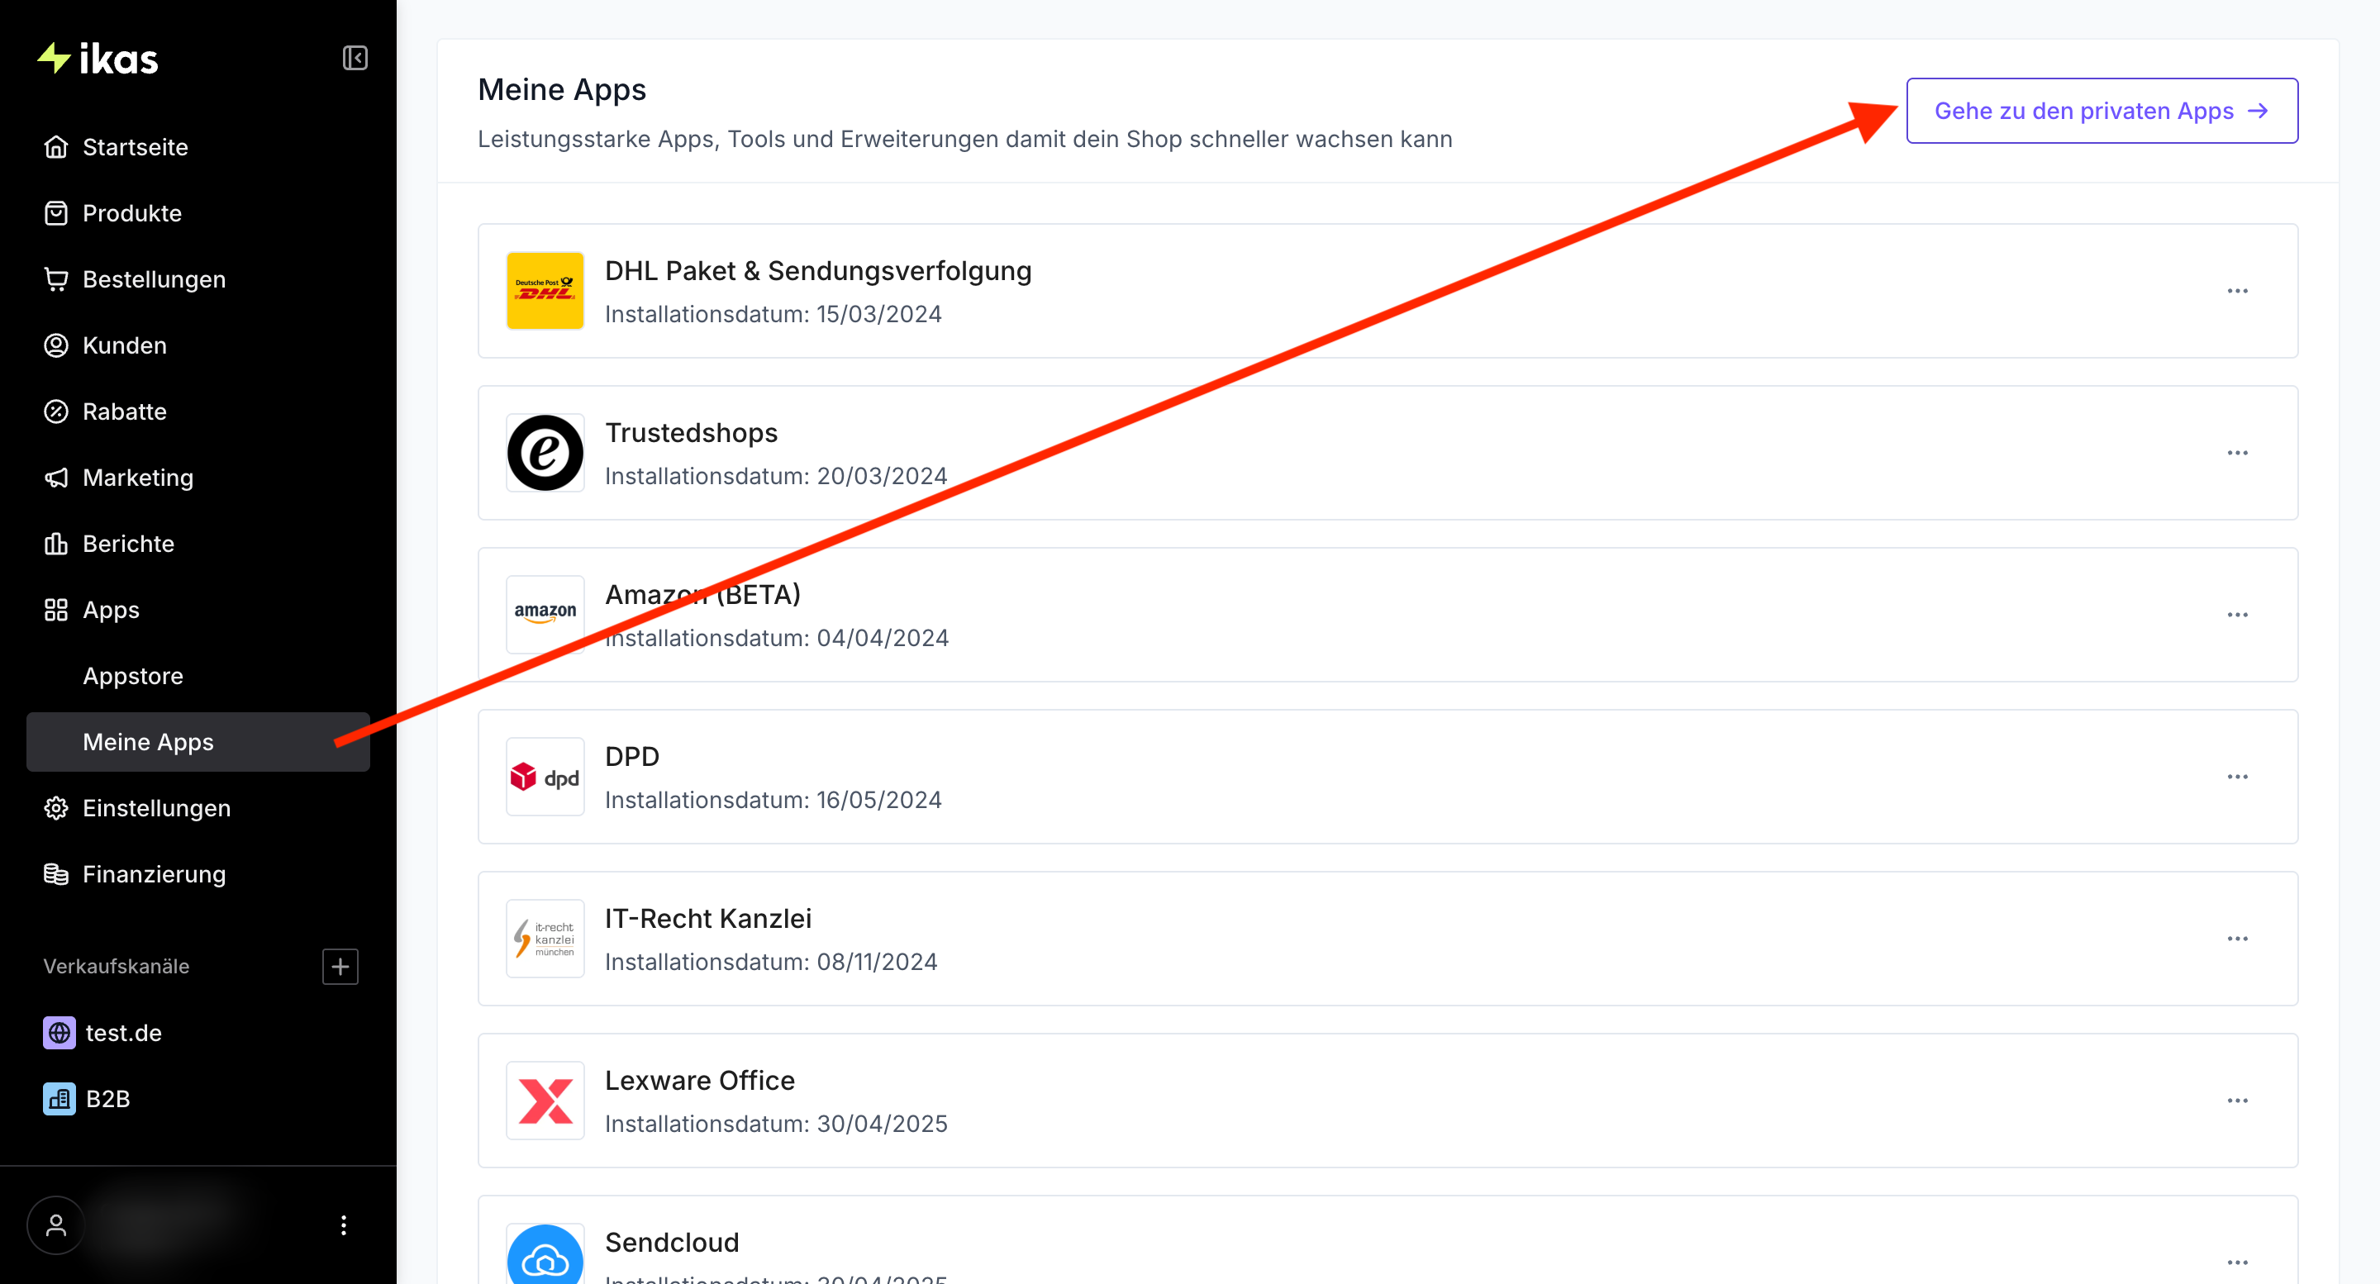Select Meine Apps submenu item
The height and width of the screenshot is (1284, 2380).
point(198,742)
